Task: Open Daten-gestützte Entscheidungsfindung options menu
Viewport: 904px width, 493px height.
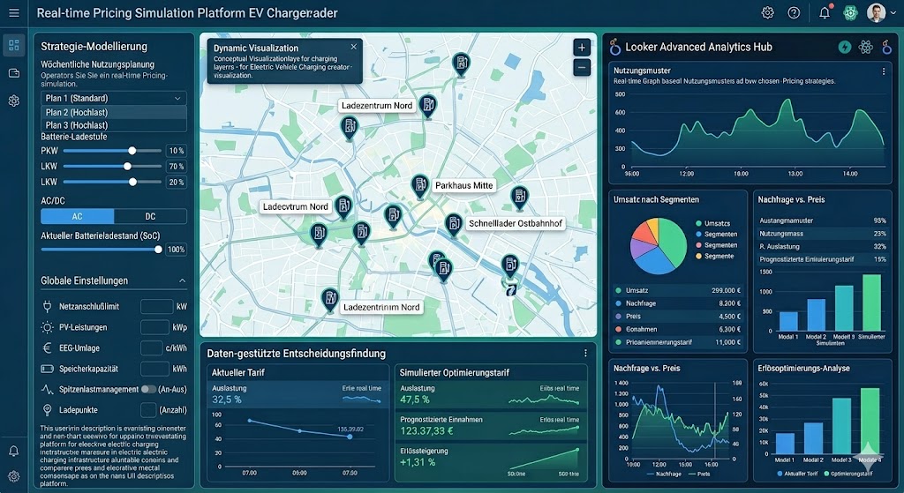Action: (x=585, y=353)
